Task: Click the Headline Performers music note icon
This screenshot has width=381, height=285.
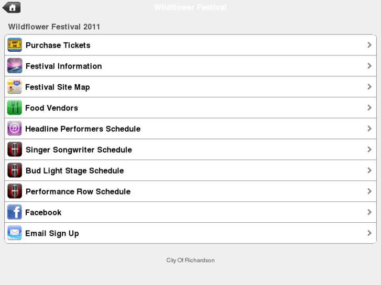Action: click(15, 129)
